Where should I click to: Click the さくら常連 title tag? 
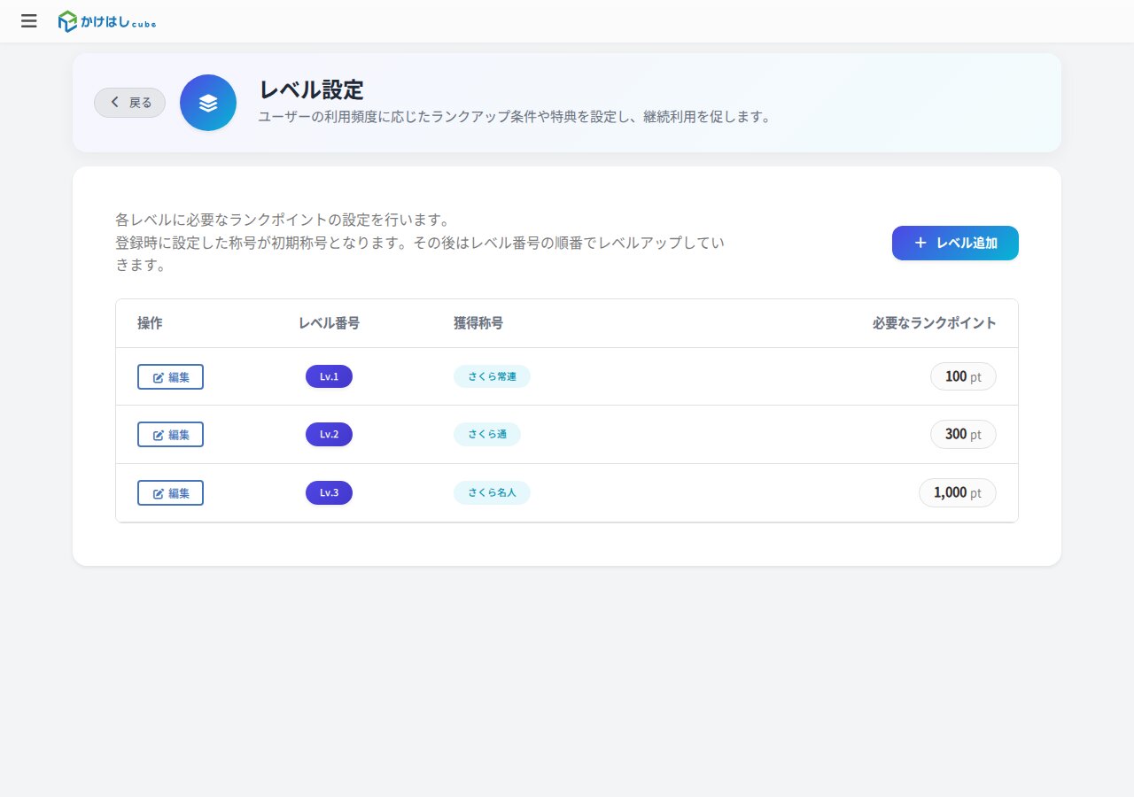pos(492,376)
